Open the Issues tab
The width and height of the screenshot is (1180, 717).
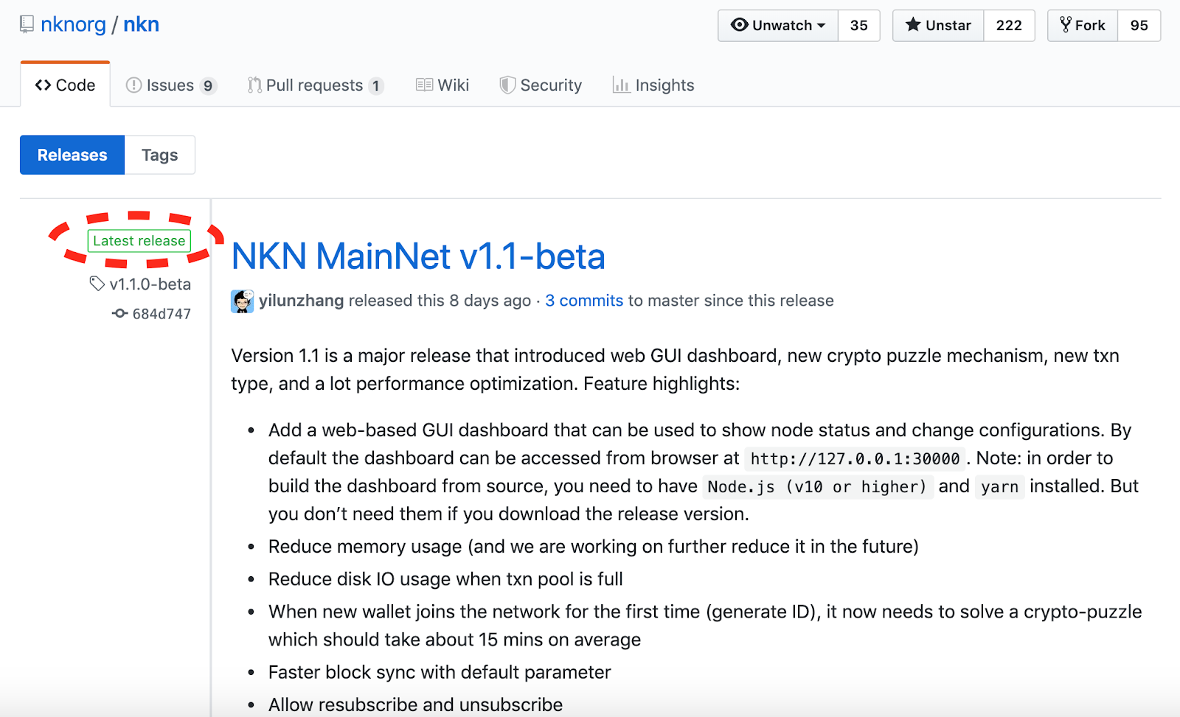point(171,85)
